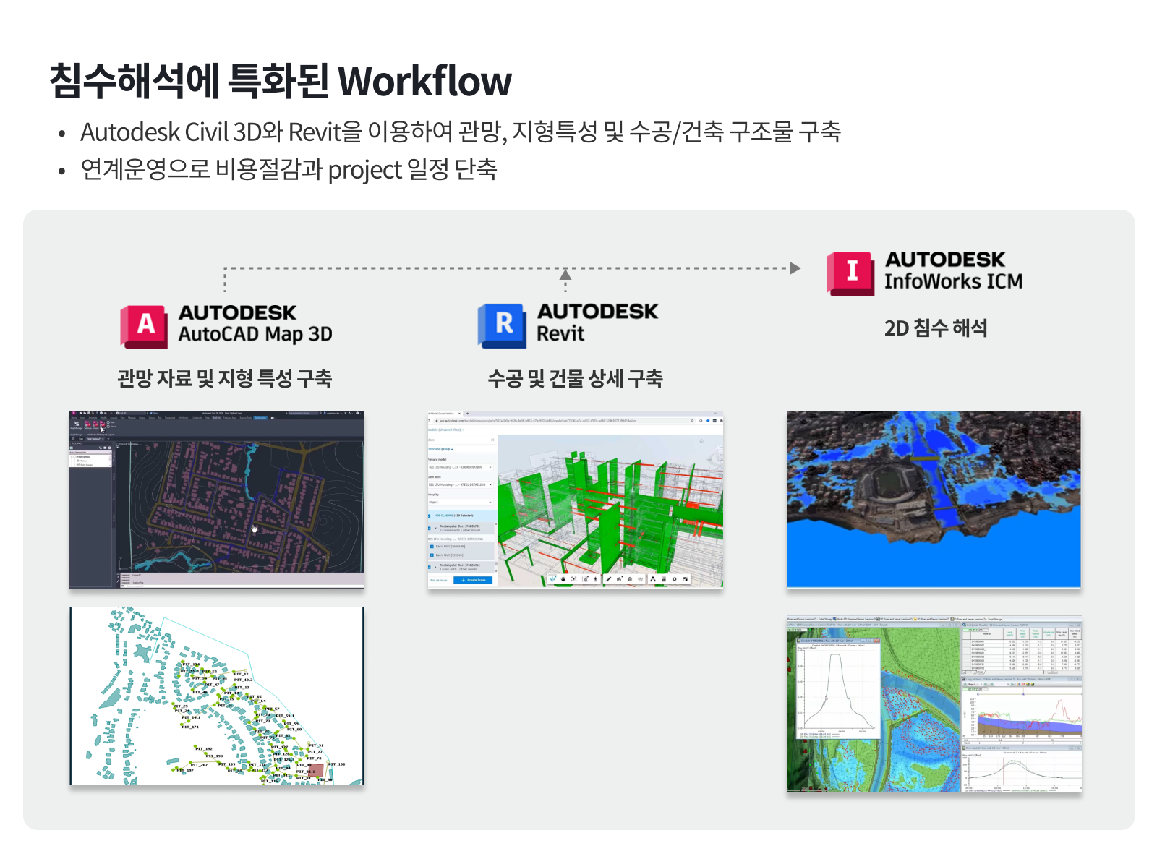The image size is (1157, 859).
Task: Toggle the Rectangular Duct [7680178] checkbox
Action: [x=429, y=529]
